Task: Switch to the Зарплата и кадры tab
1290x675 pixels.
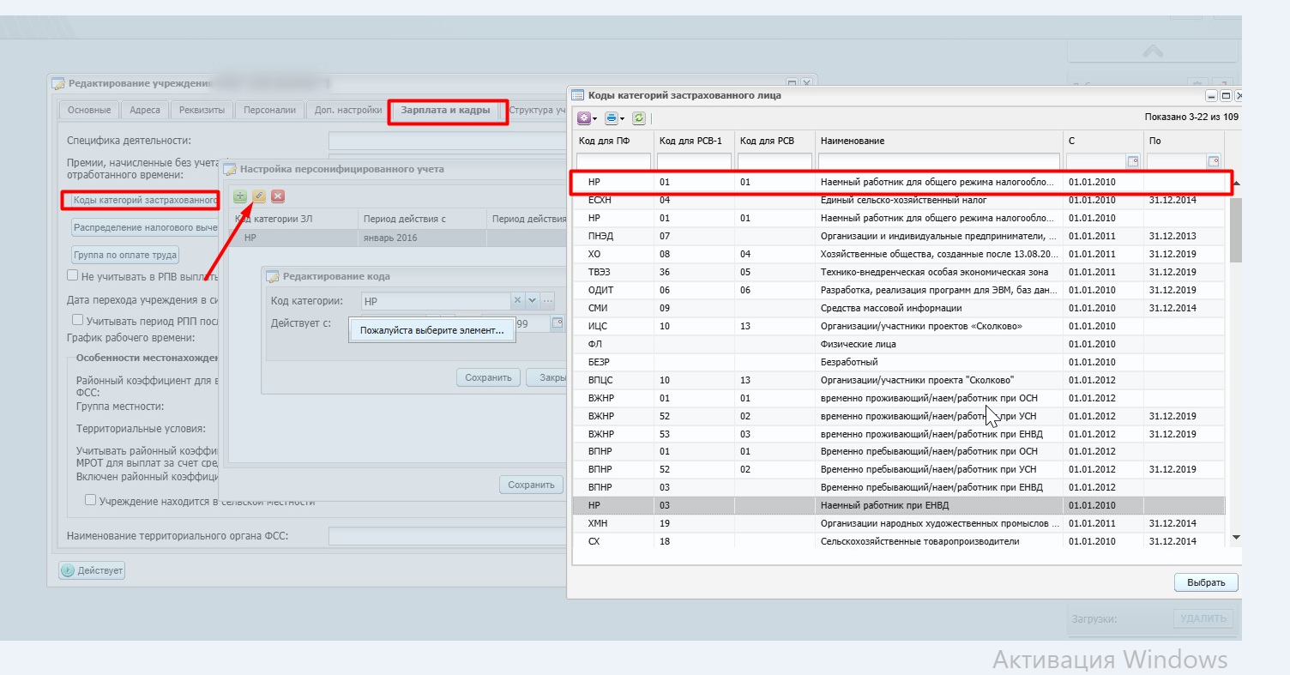Action: (x=445, y=111)
